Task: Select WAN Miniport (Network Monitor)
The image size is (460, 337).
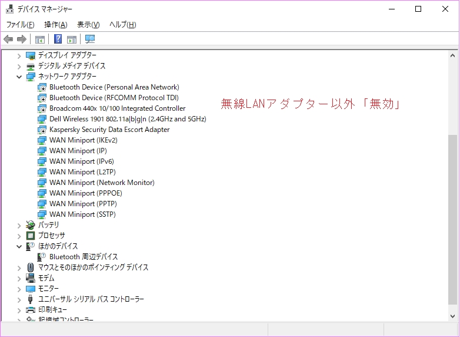Action: point(102,183)
